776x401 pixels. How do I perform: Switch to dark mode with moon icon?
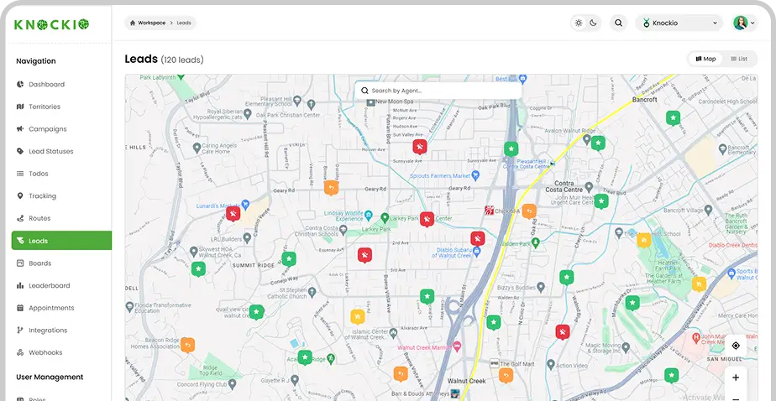pyautogui.click(x=593, y=23)
